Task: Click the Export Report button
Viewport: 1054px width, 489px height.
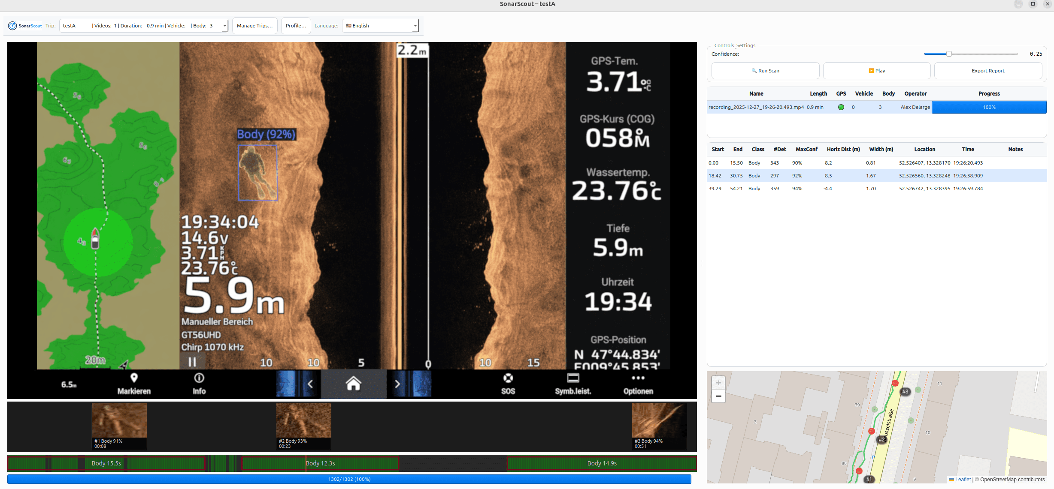Action: [988, 71]
